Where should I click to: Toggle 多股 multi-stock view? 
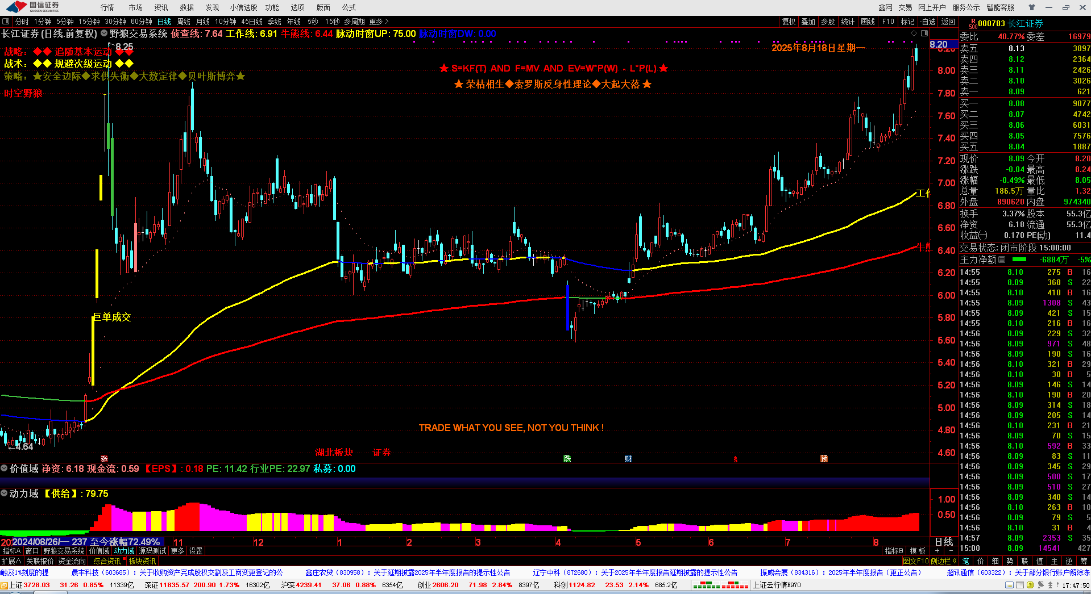click(x=828, y=22)
